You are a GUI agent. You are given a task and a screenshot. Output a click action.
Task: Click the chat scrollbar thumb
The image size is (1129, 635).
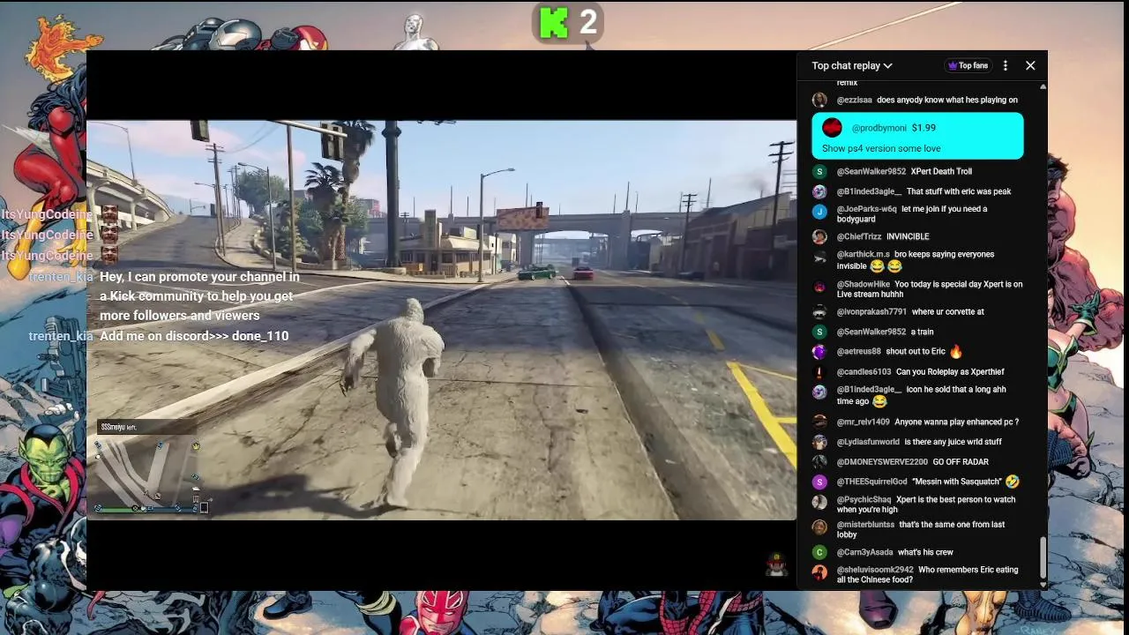[x=1043, y=557]
